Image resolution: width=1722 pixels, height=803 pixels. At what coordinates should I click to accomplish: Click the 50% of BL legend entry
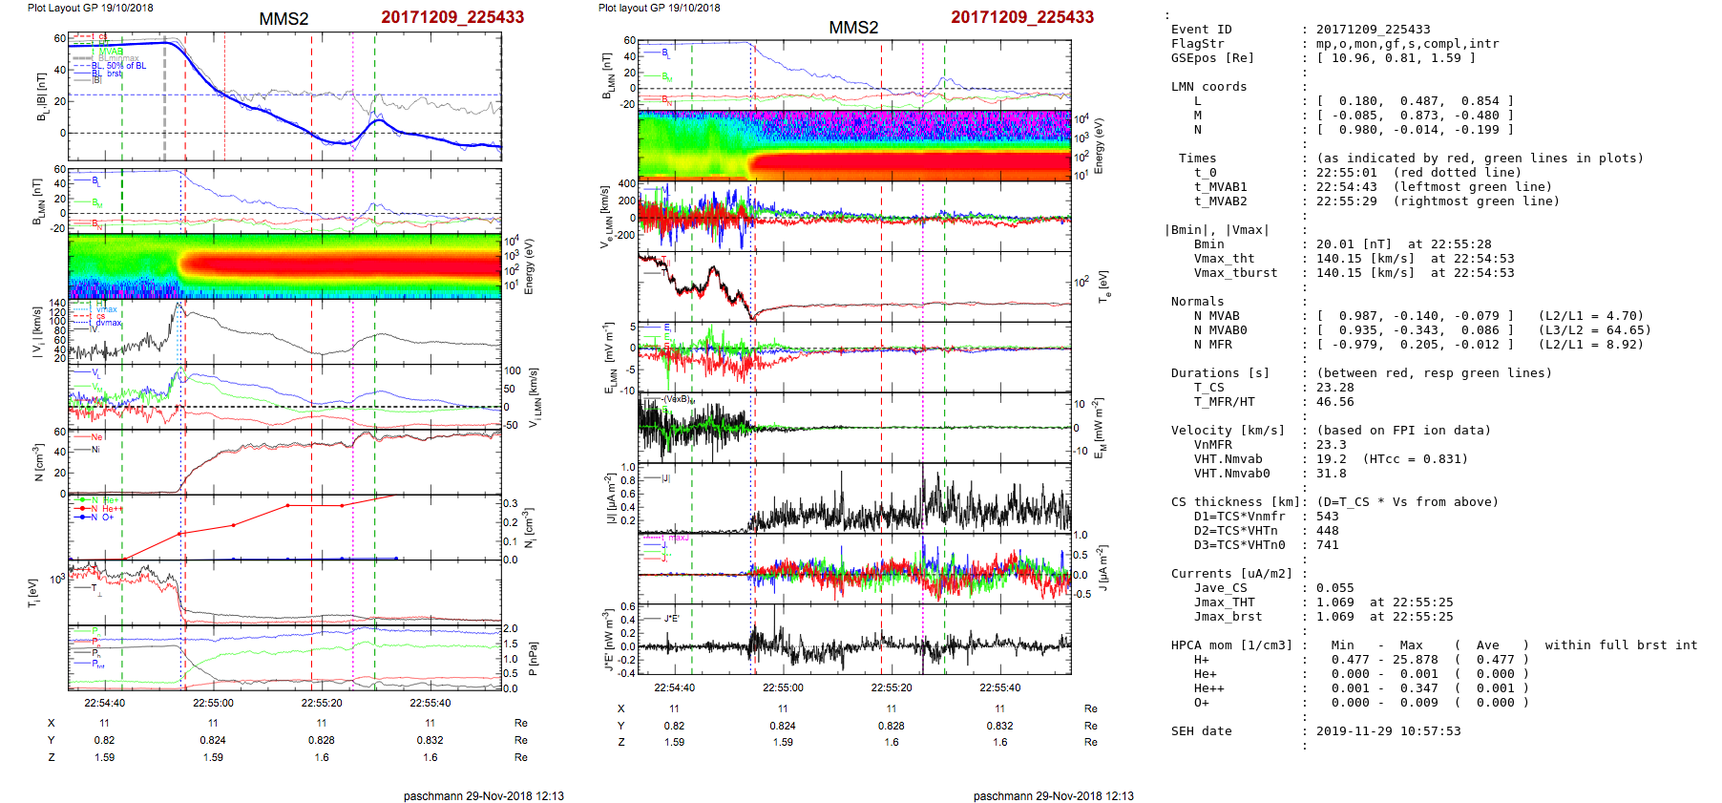pos(124,66)
